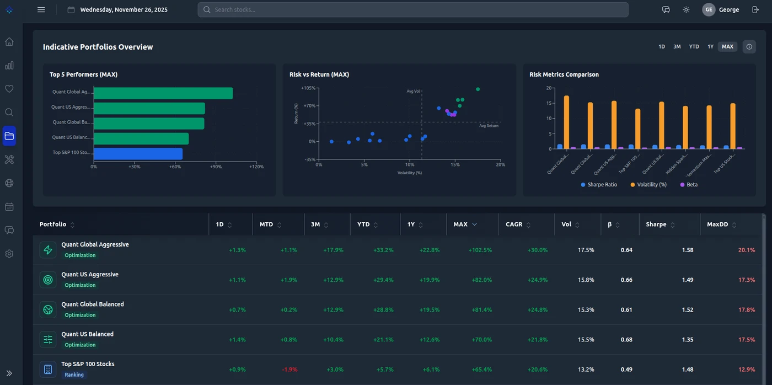The image size is (772, 385).
Task: Sort table by Portfolio column
Action: (57, 224)
